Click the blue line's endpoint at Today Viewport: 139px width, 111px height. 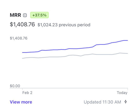[128, 40]
